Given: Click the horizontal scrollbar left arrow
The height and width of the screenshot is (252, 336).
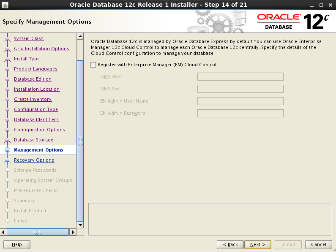Looking at the screenshot, I should 3,232.
